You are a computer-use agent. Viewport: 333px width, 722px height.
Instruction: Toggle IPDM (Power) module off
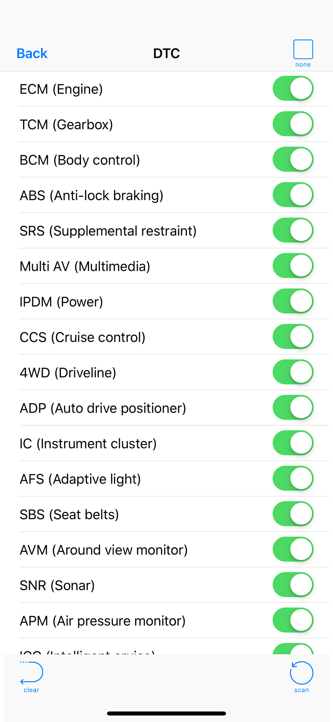293,301
